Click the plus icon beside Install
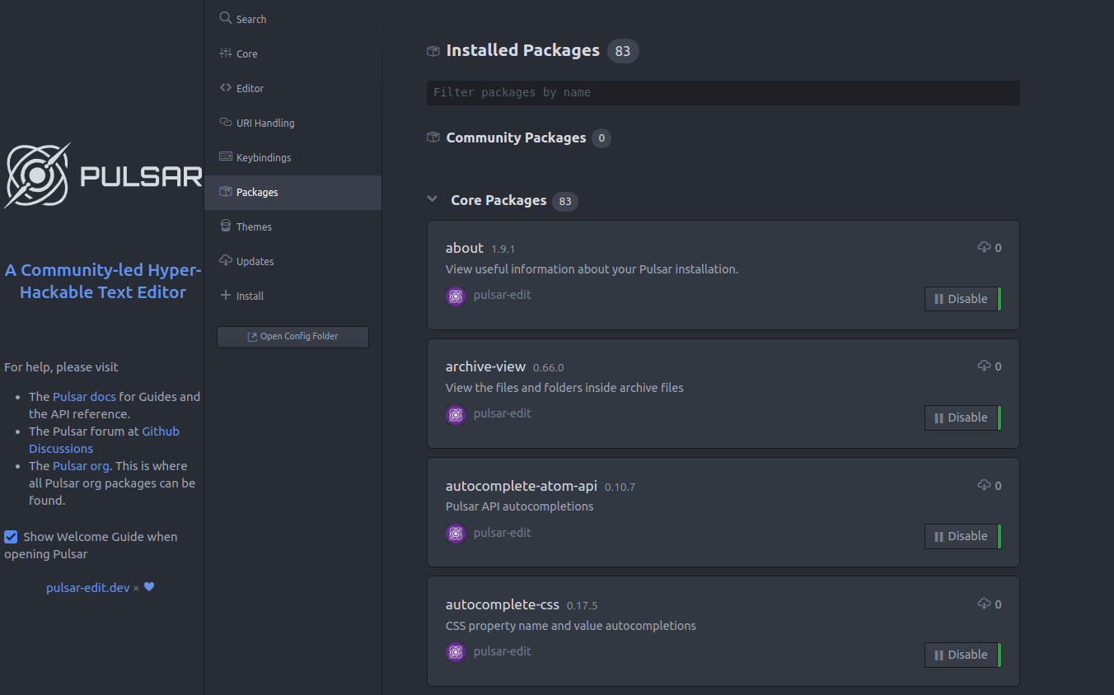The height and width of the screenshot is (695, 1114). [226, 295]
